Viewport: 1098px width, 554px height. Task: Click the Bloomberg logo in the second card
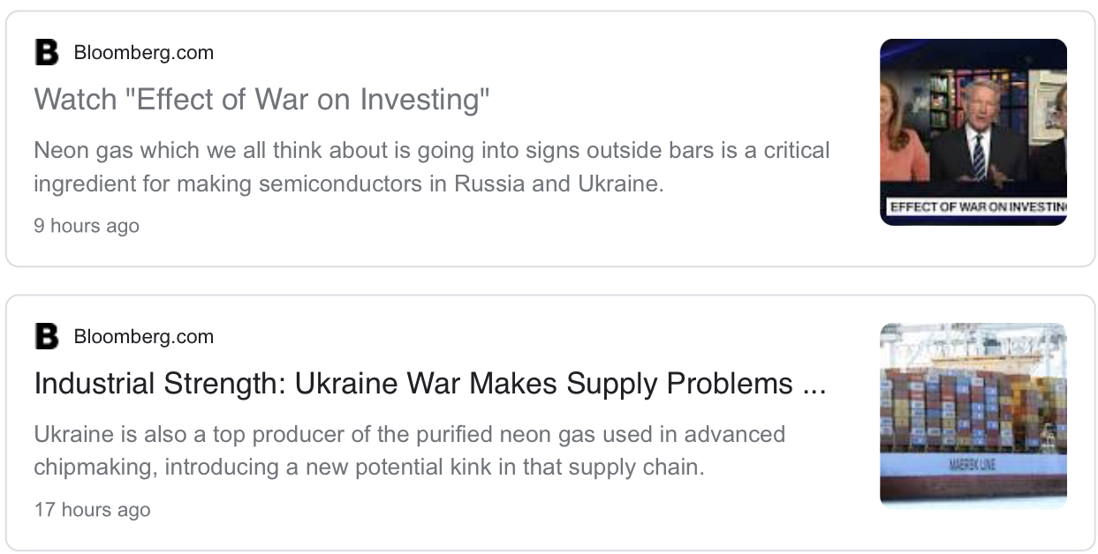pos(46,337)
